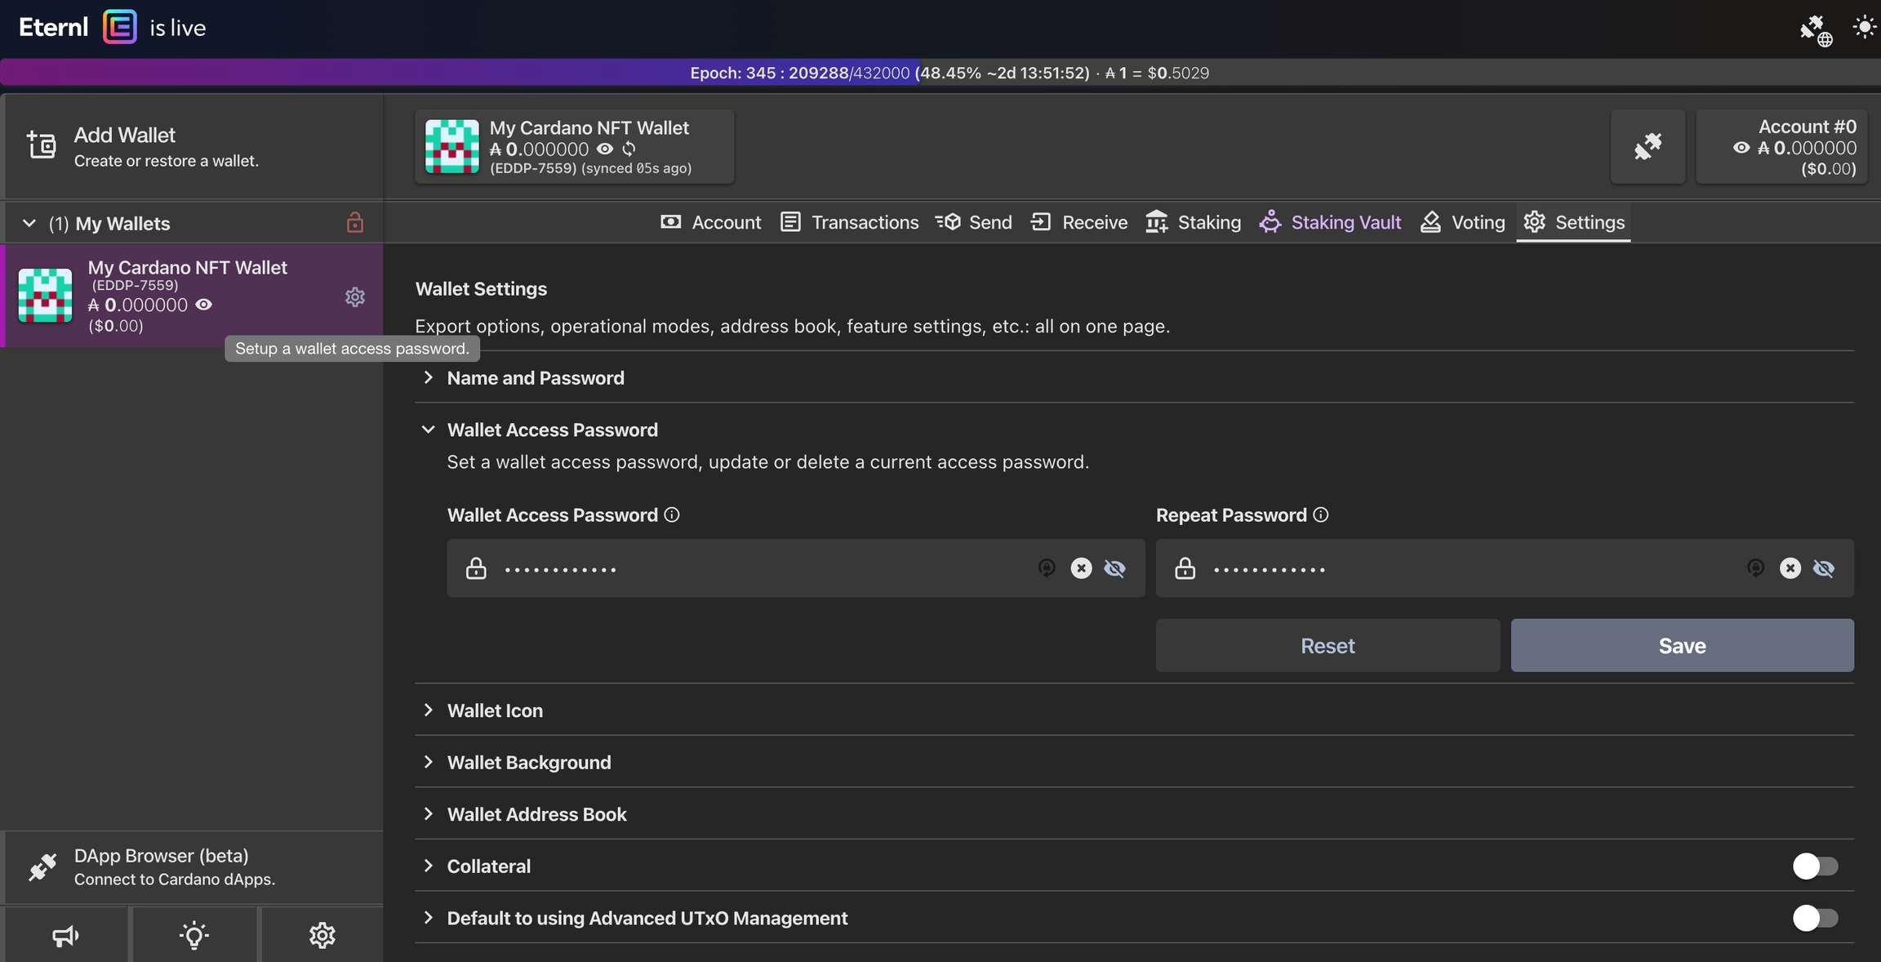Click the red wallet lock icon

point(354,223)
